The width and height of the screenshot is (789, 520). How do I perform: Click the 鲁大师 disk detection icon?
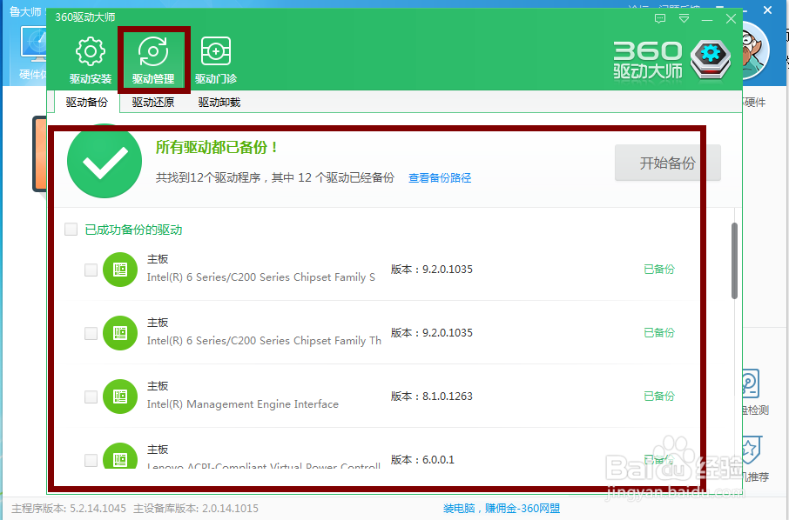751,384
